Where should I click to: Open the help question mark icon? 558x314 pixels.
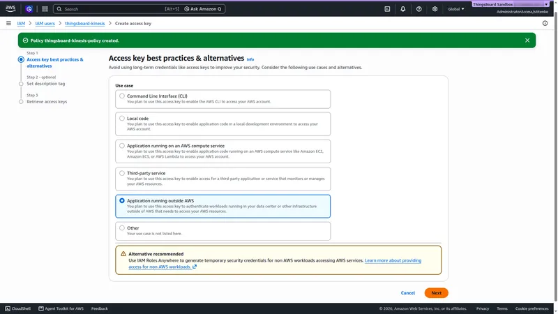click(419, 9)
